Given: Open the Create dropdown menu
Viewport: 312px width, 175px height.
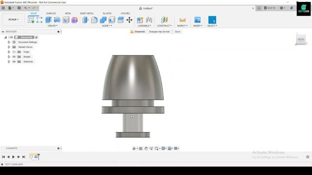Looking at the screenshot, I should (x=53, y=26).
